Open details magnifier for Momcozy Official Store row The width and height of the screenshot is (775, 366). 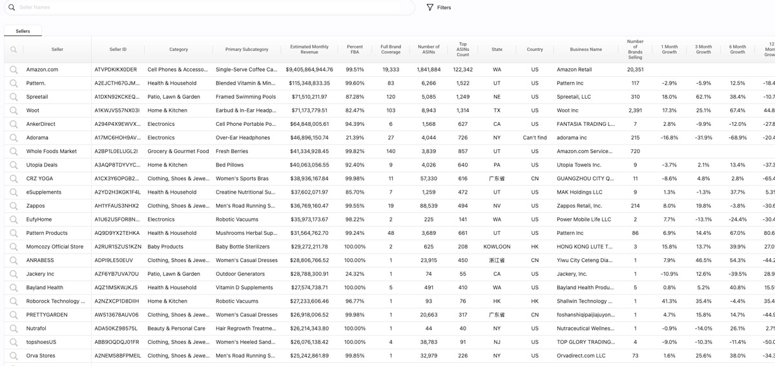[14, 247]
